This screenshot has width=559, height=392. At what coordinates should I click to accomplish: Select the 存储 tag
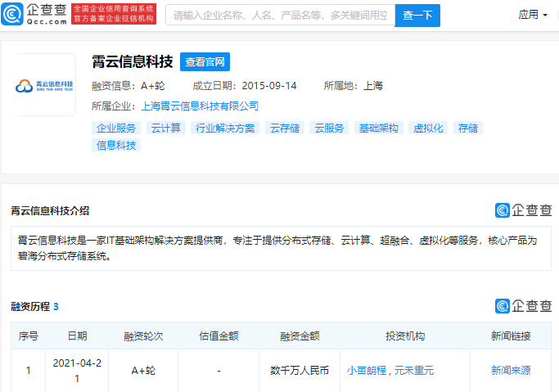(467, 128)
